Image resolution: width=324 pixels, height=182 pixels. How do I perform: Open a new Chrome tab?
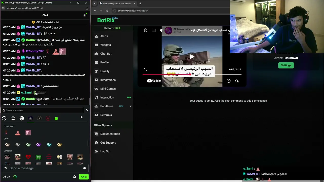pyautogui.click(x=140, y=4)
